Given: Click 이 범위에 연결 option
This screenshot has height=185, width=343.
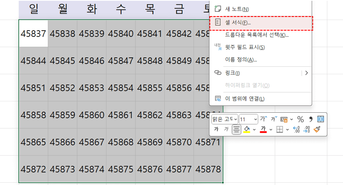Looking at the screenshot, I should [x=244, y=99].
